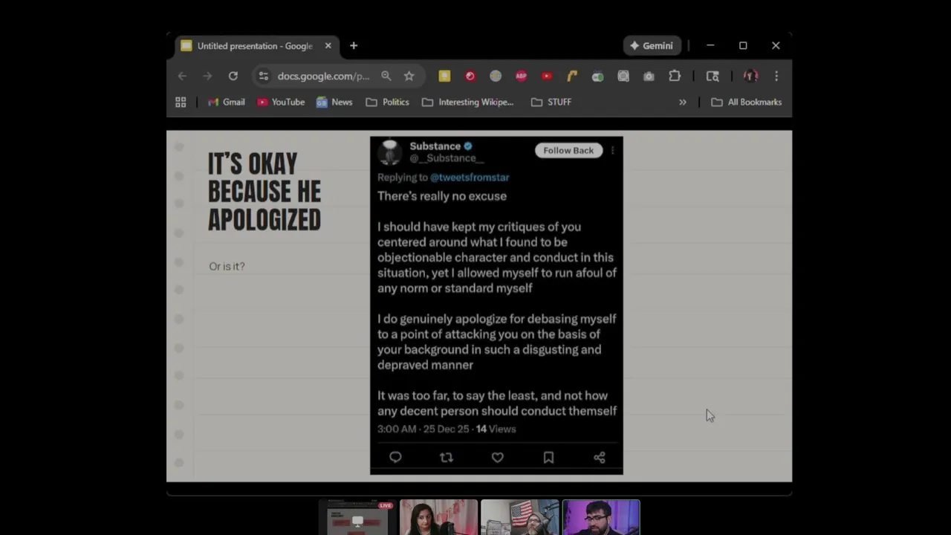
Task: Click the slide title IT'S OKAY BECAUSE HE APOLOGIZED
Action: [264, 192]
